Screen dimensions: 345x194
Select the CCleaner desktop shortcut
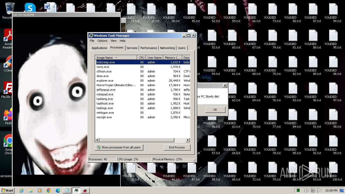(x=8, y=64)
